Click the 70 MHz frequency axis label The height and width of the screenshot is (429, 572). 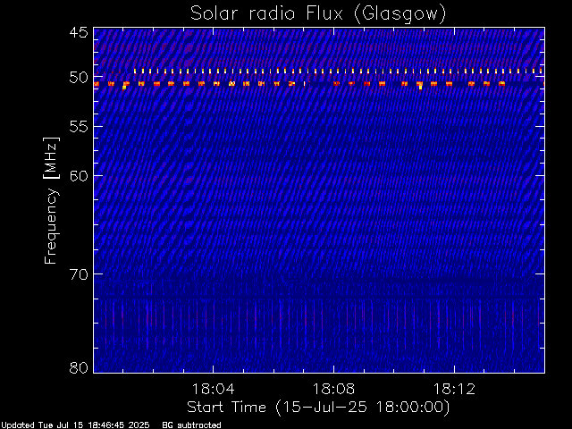click(78, 274)
